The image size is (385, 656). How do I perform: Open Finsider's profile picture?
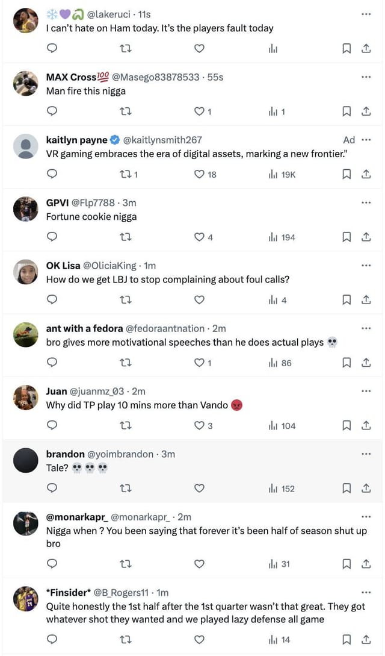[x=26, y=598]
